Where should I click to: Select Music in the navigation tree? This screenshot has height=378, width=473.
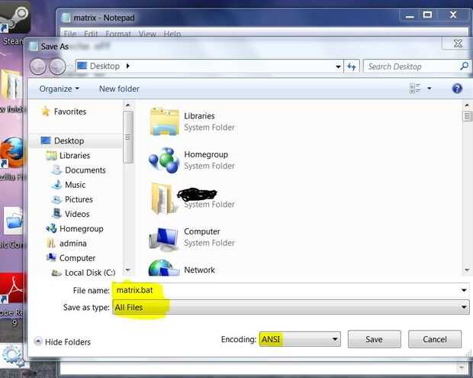click(x=75, y=185)
